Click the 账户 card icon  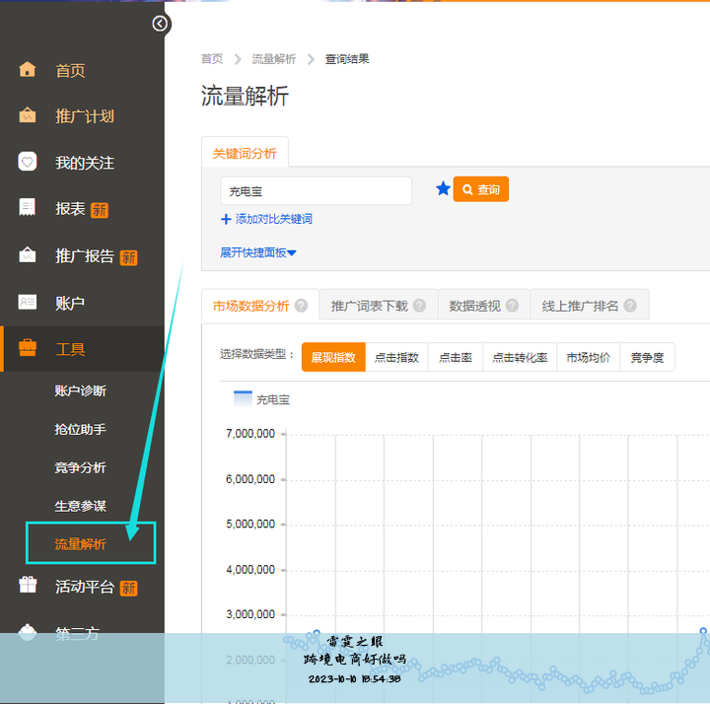coord(28,302)
